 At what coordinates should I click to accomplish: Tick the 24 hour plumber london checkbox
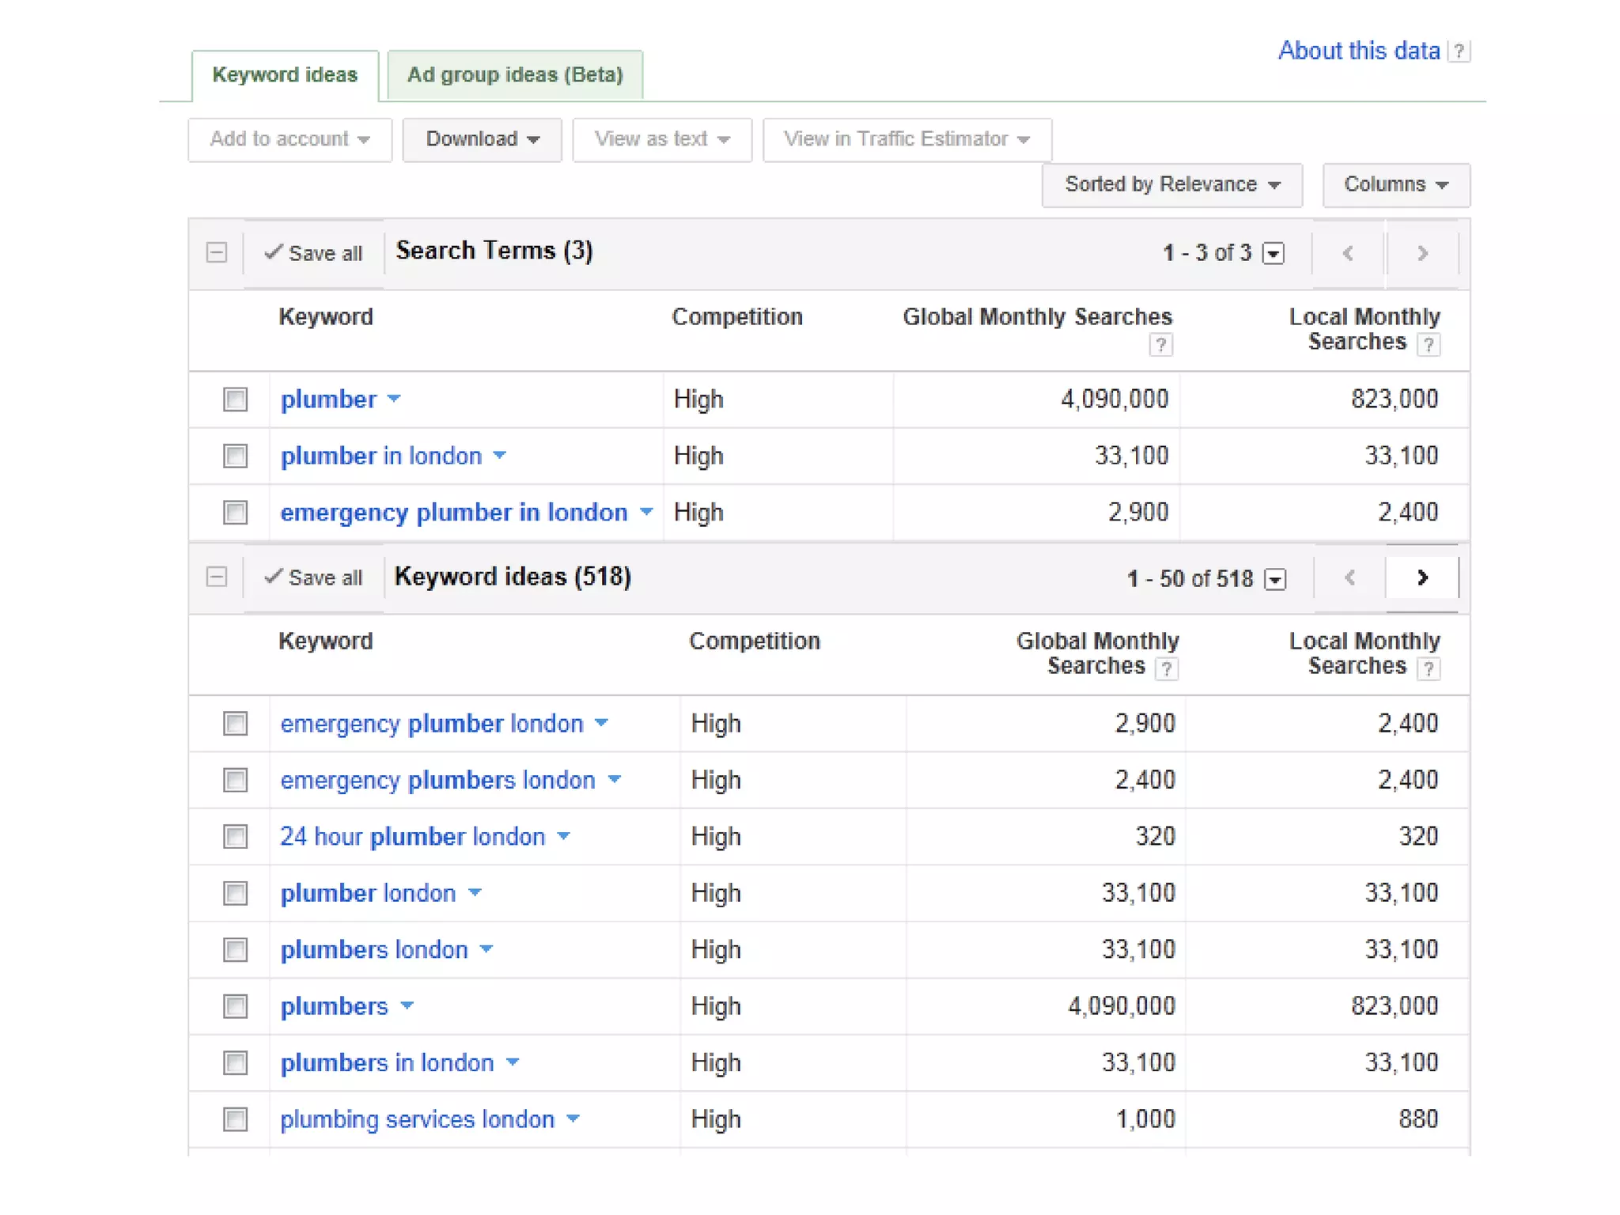(x=235, y=837)
